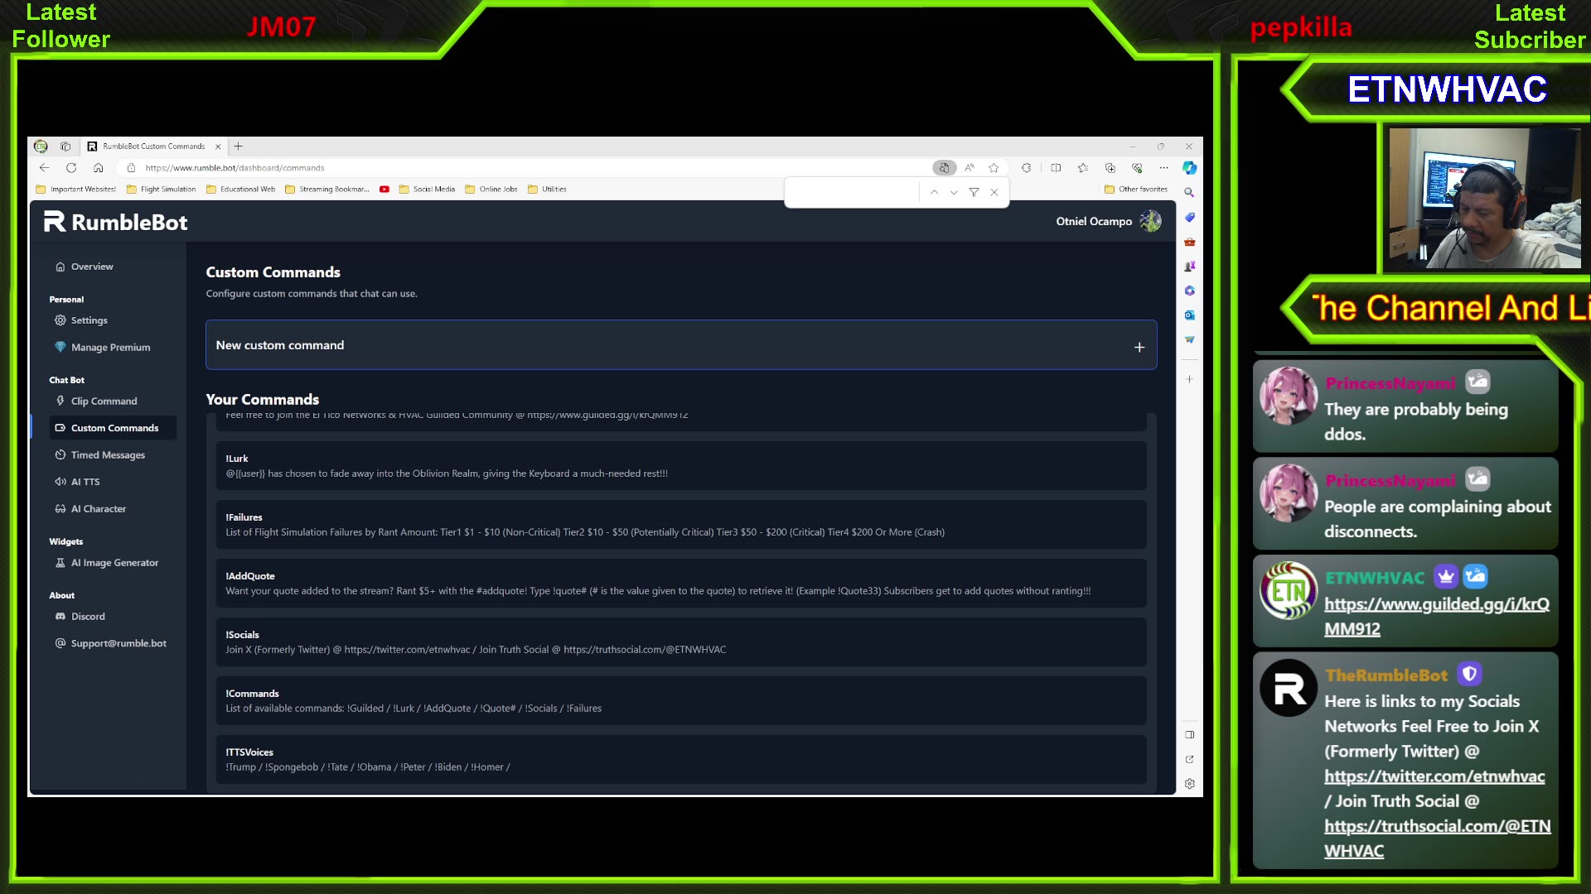This screenshot has width=1591, height=894.
Task: Switch to the RumbleBot Custom Commands tab
Action: [x=153, y=146]
